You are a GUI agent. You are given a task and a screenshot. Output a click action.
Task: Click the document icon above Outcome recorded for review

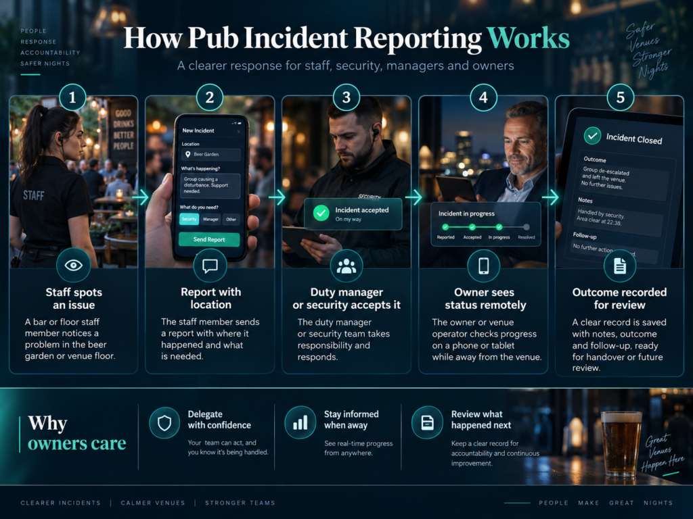[x=620, y=266]
